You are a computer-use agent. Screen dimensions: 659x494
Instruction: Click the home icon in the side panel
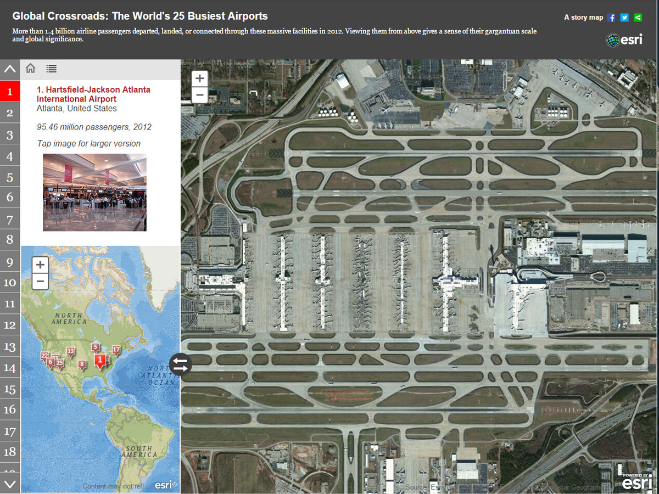click(x=31, y=69)
